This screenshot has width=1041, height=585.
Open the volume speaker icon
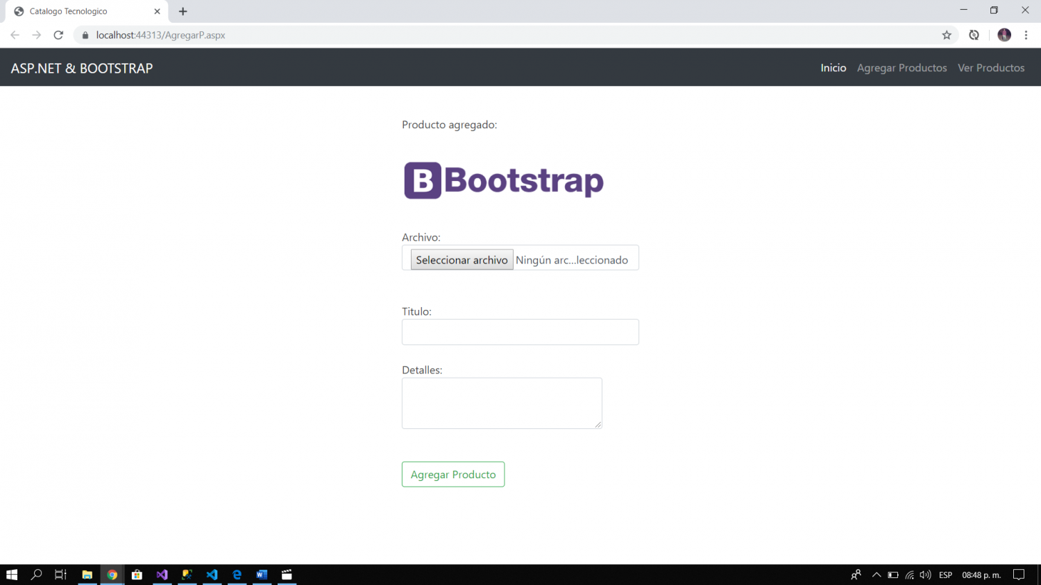point(925,575)
